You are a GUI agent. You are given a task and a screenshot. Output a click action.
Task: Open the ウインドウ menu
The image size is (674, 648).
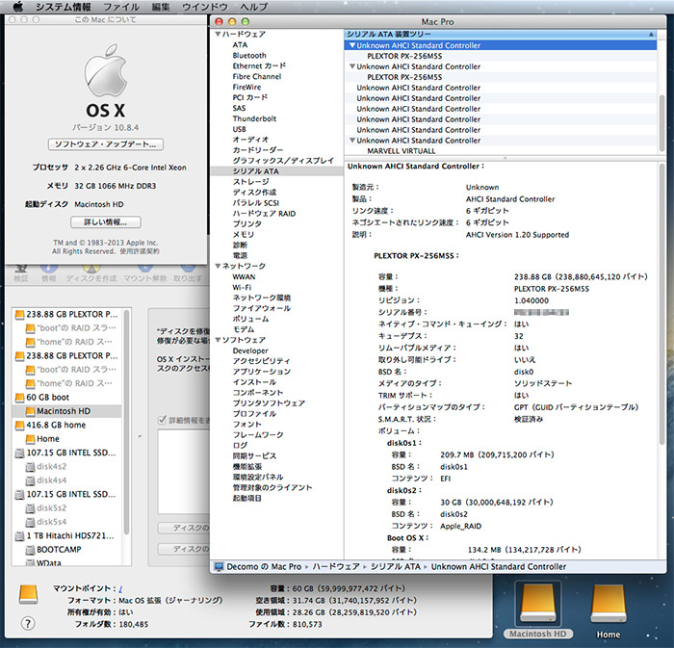(204, 7)
